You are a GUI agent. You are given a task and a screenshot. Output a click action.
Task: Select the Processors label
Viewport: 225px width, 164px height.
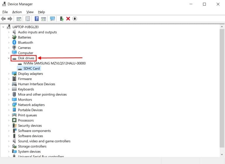click(x=26, y=121)
